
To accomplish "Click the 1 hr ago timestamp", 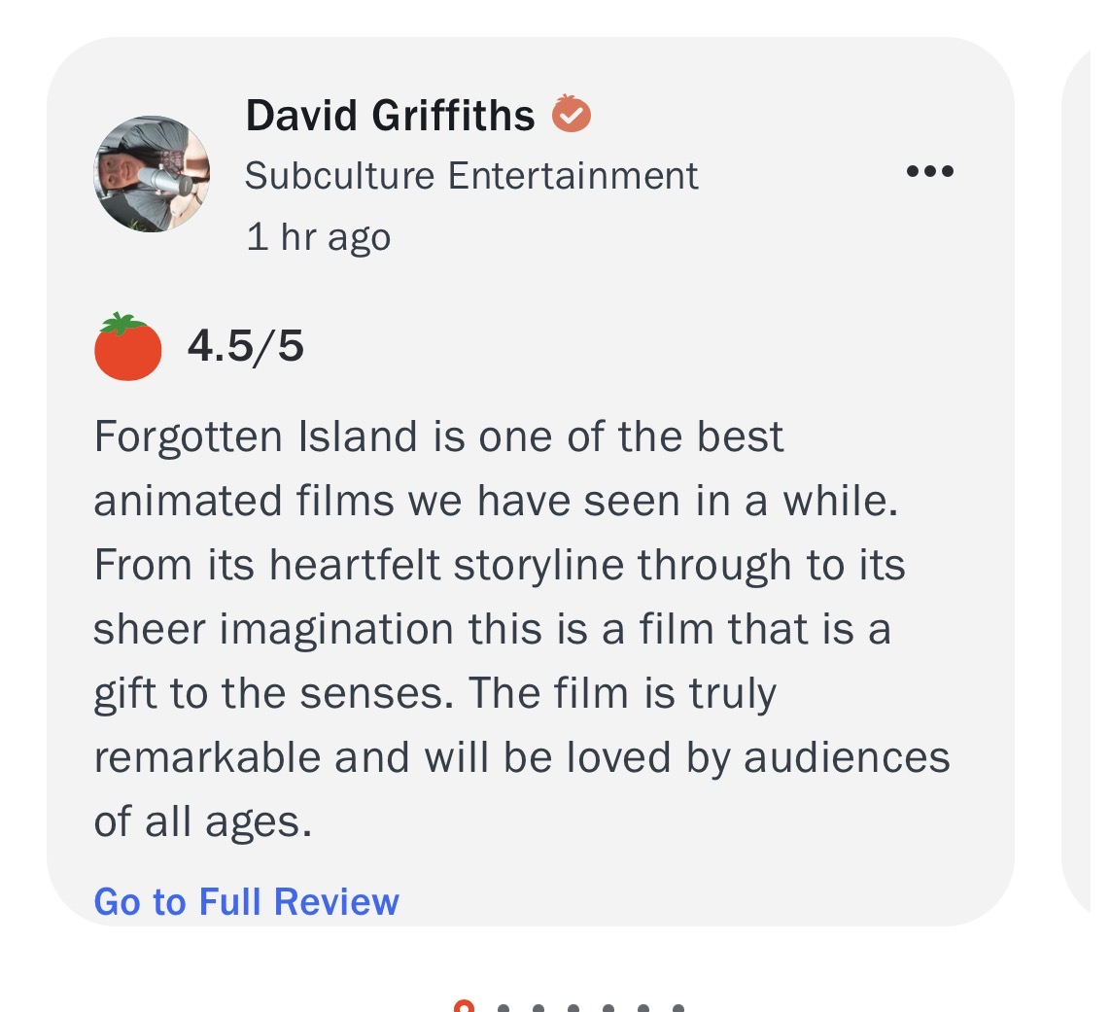I will 318,236.
